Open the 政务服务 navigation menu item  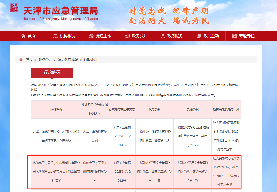(172, 36)
